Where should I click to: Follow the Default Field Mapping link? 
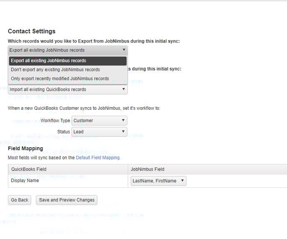pyautogui.click(x=98, y=158)
